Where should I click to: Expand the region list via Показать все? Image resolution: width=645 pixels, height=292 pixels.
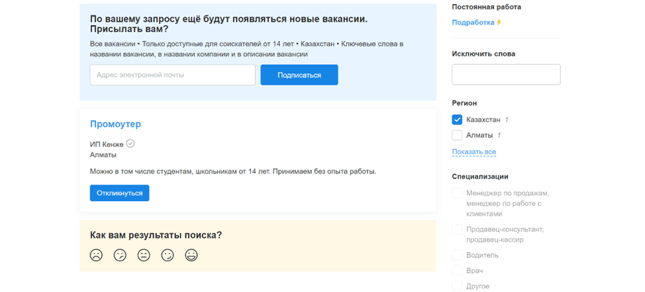(474, 152)
